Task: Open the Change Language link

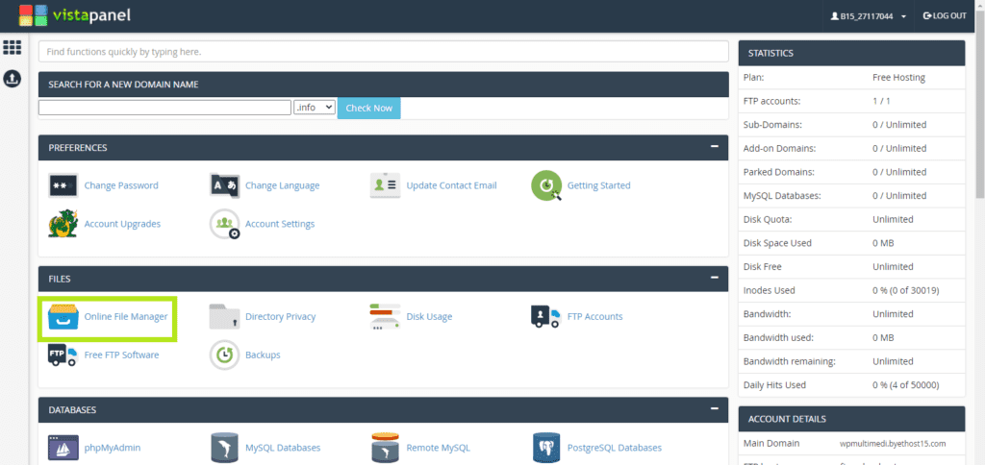Action: click(x=282, y=185)
